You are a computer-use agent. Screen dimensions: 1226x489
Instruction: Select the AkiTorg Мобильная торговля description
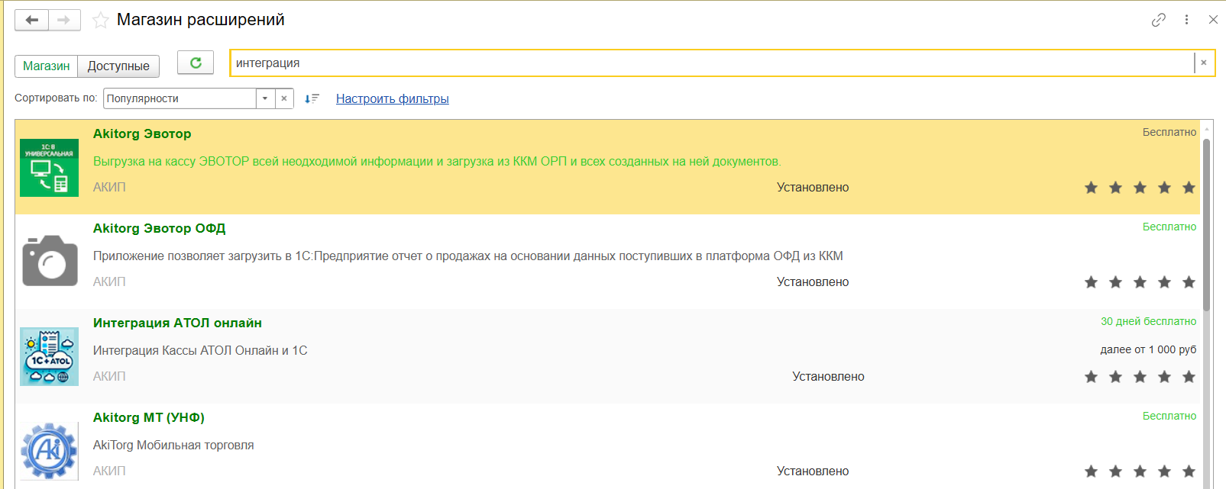[173, 446]
